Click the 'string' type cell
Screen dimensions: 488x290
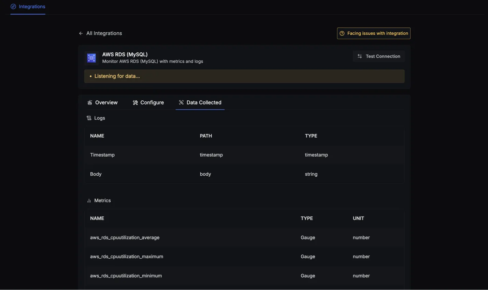click(311, 174)
